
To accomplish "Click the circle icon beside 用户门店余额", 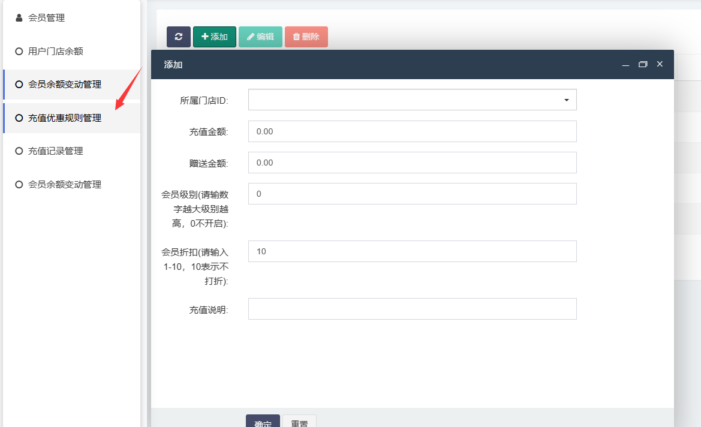I will 19,52.
